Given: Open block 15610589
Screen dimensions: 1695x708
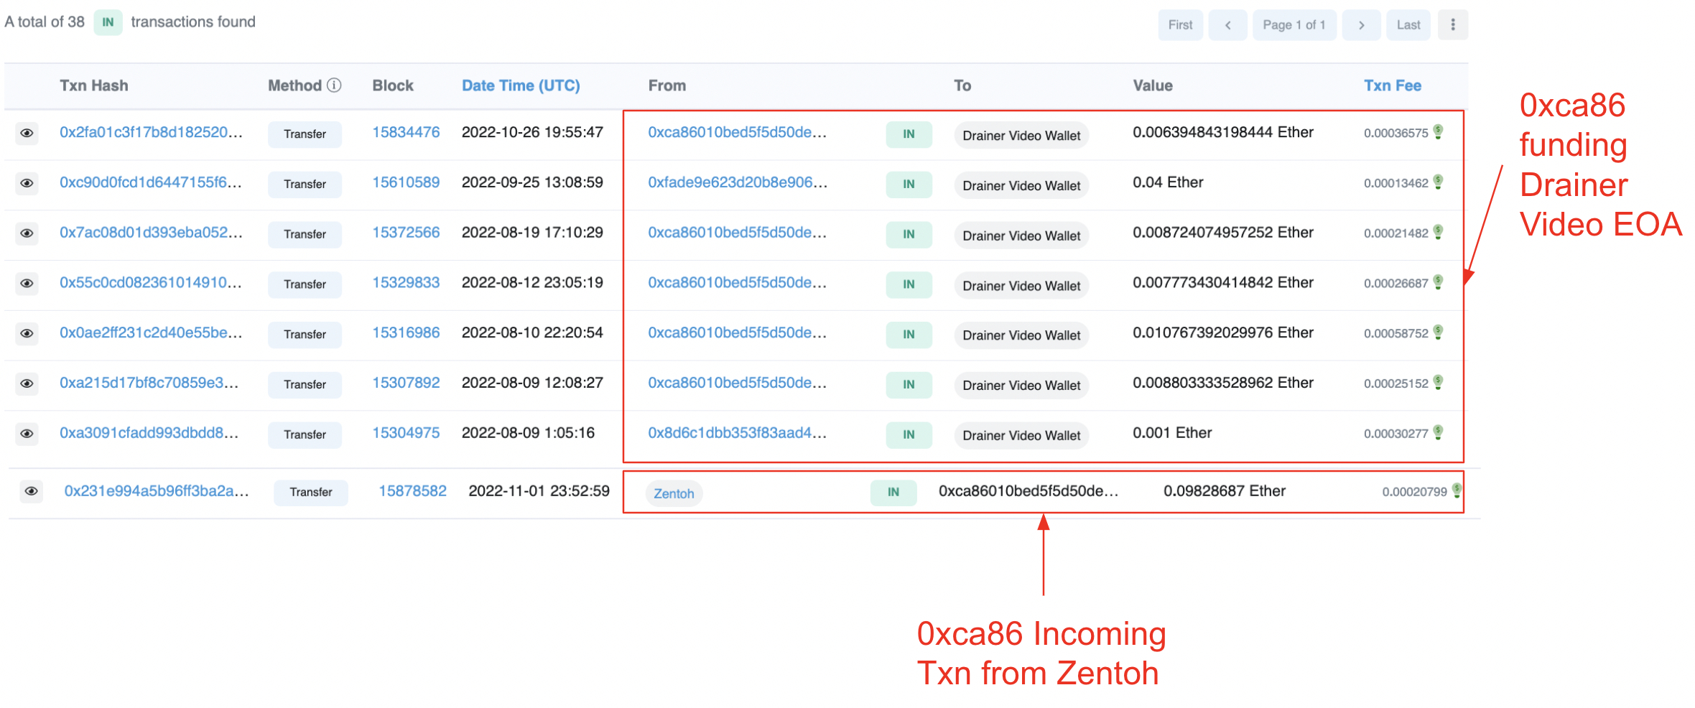Looking at the screenshot, I should click(406, 182).
